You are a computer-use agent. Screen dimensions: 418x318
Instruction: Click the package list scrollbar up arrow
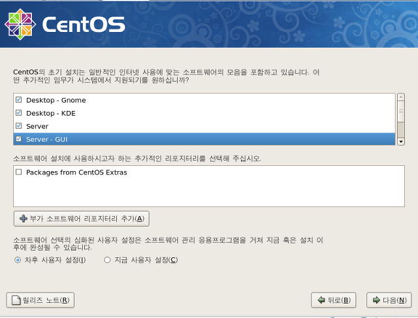pos(401,97)
